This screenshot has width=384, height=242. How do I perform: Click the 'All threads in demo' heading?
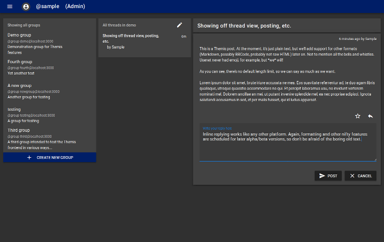pyautogui.click(x=119, y=25)
